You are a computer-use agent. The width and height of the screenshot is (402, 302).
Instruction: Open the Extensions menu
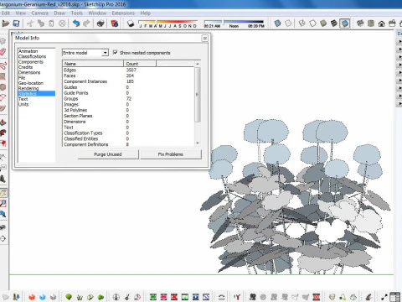click(x=123, y=13)
